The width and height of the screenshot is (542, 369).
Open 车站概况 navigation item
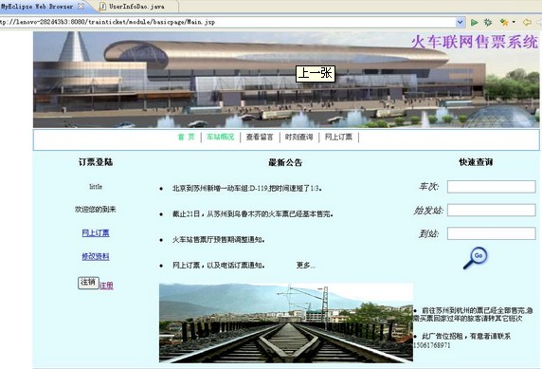(221, 138)
